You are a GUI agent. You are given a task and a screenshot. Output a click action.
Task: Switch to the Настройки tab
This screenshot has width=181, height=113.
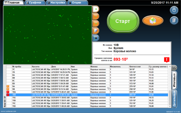(x=56, y=3)
